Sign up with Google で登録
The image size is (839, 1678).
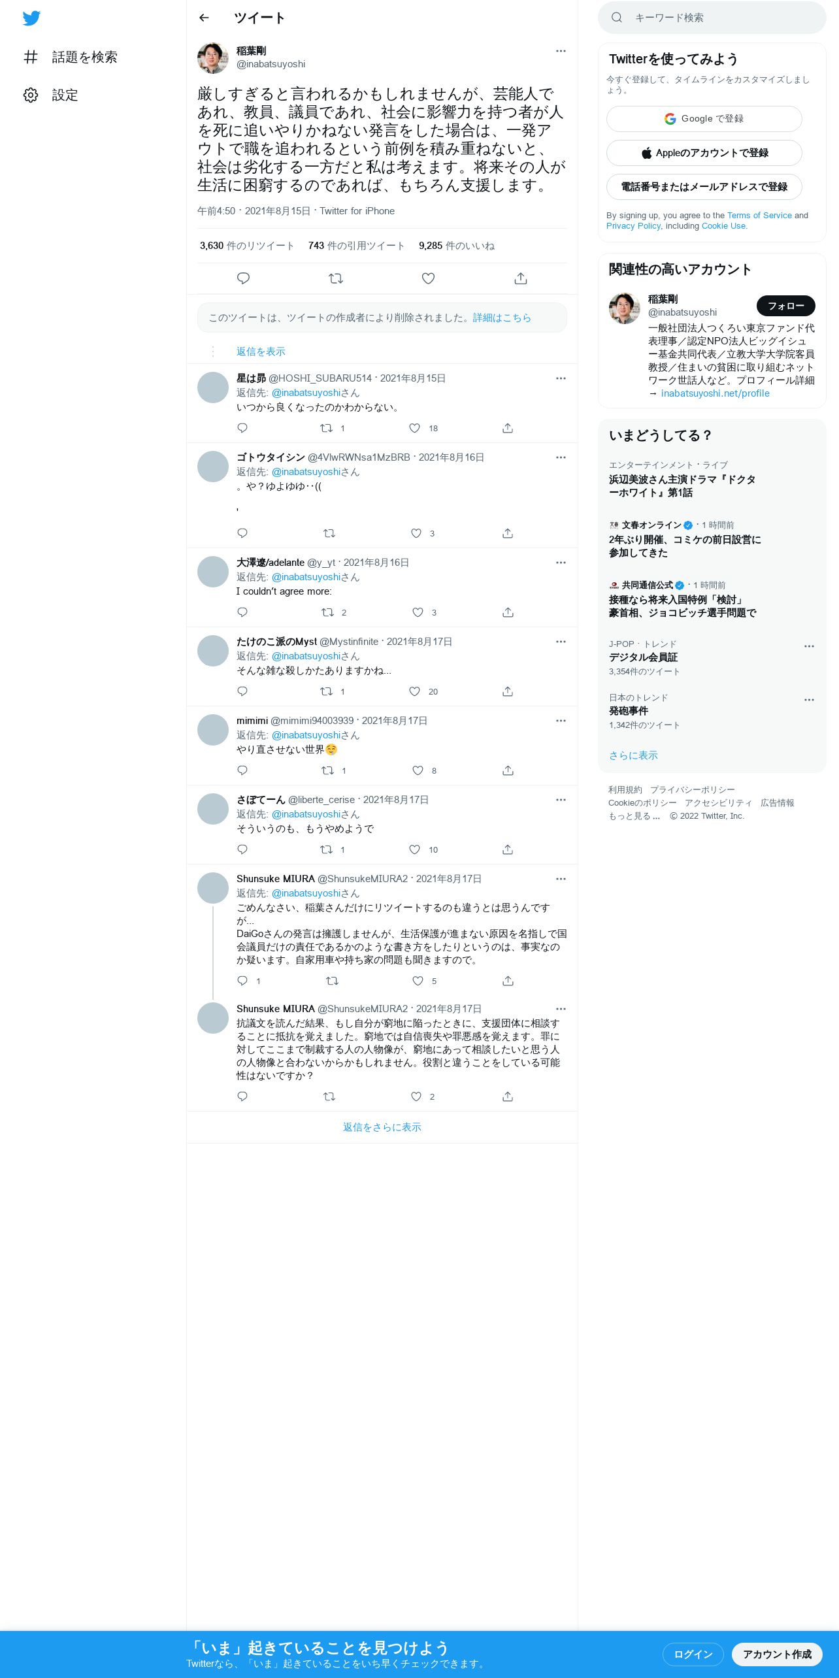coord(704,119)
